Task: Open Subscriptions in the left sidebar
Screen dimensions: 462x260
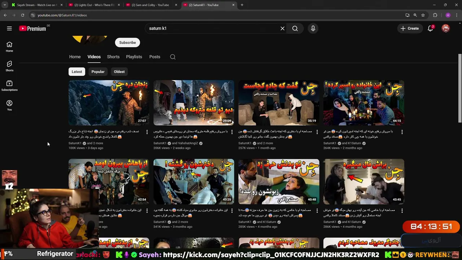Action: (x=9, y=86)
